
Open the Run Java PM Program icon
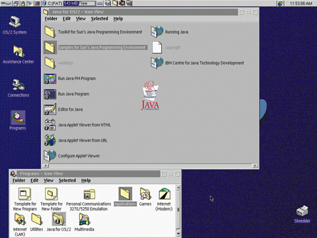pos(50,79)
